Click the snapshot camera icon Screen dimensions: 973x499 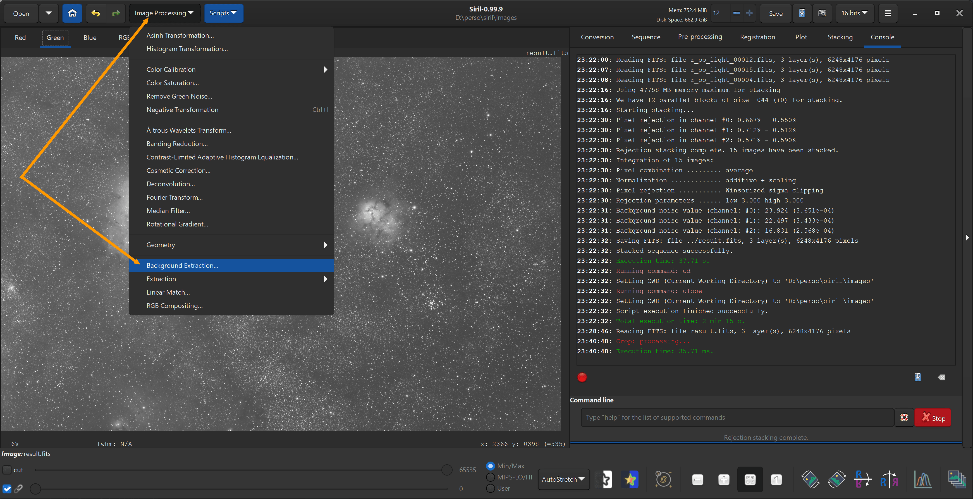(x=822, y=13)
